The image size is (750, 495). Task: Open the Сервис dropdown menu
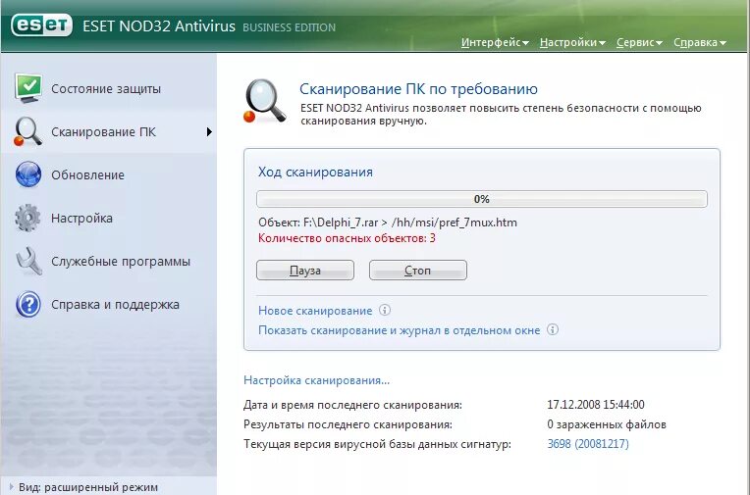click(x=639, y=42)
